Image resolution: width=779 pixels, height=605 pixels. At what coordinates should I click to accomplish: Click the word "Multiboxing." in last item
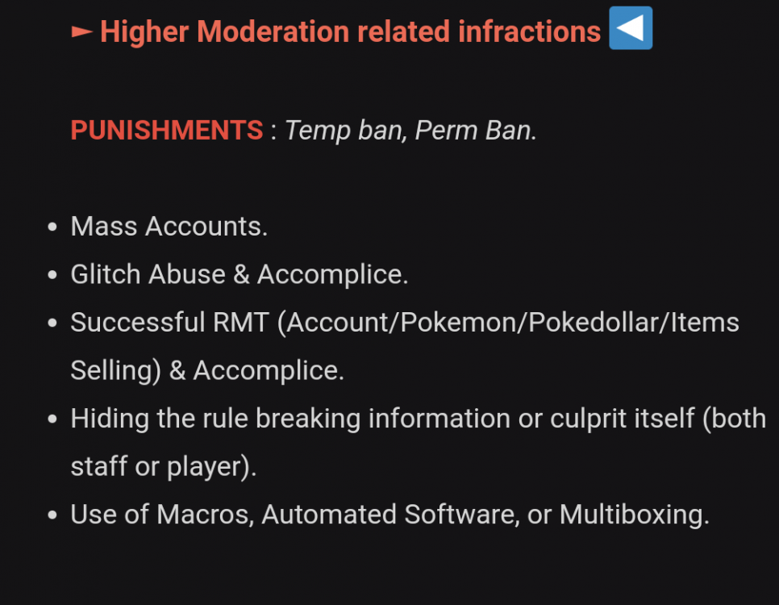click(x=634, y=515)
